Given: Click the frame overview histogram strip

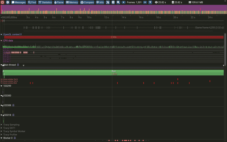Looking at the screenshot, I should click(113, 9).
